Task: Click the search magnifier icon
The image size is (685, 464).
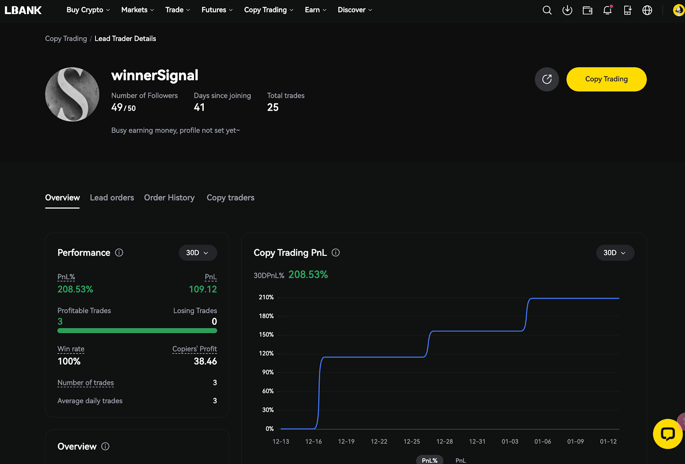Action: [547, 10]
